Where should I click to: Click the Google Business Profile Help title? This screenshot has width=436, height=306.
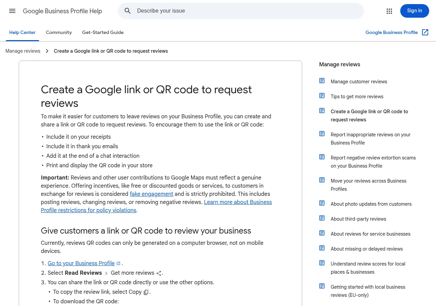point(62,11)
